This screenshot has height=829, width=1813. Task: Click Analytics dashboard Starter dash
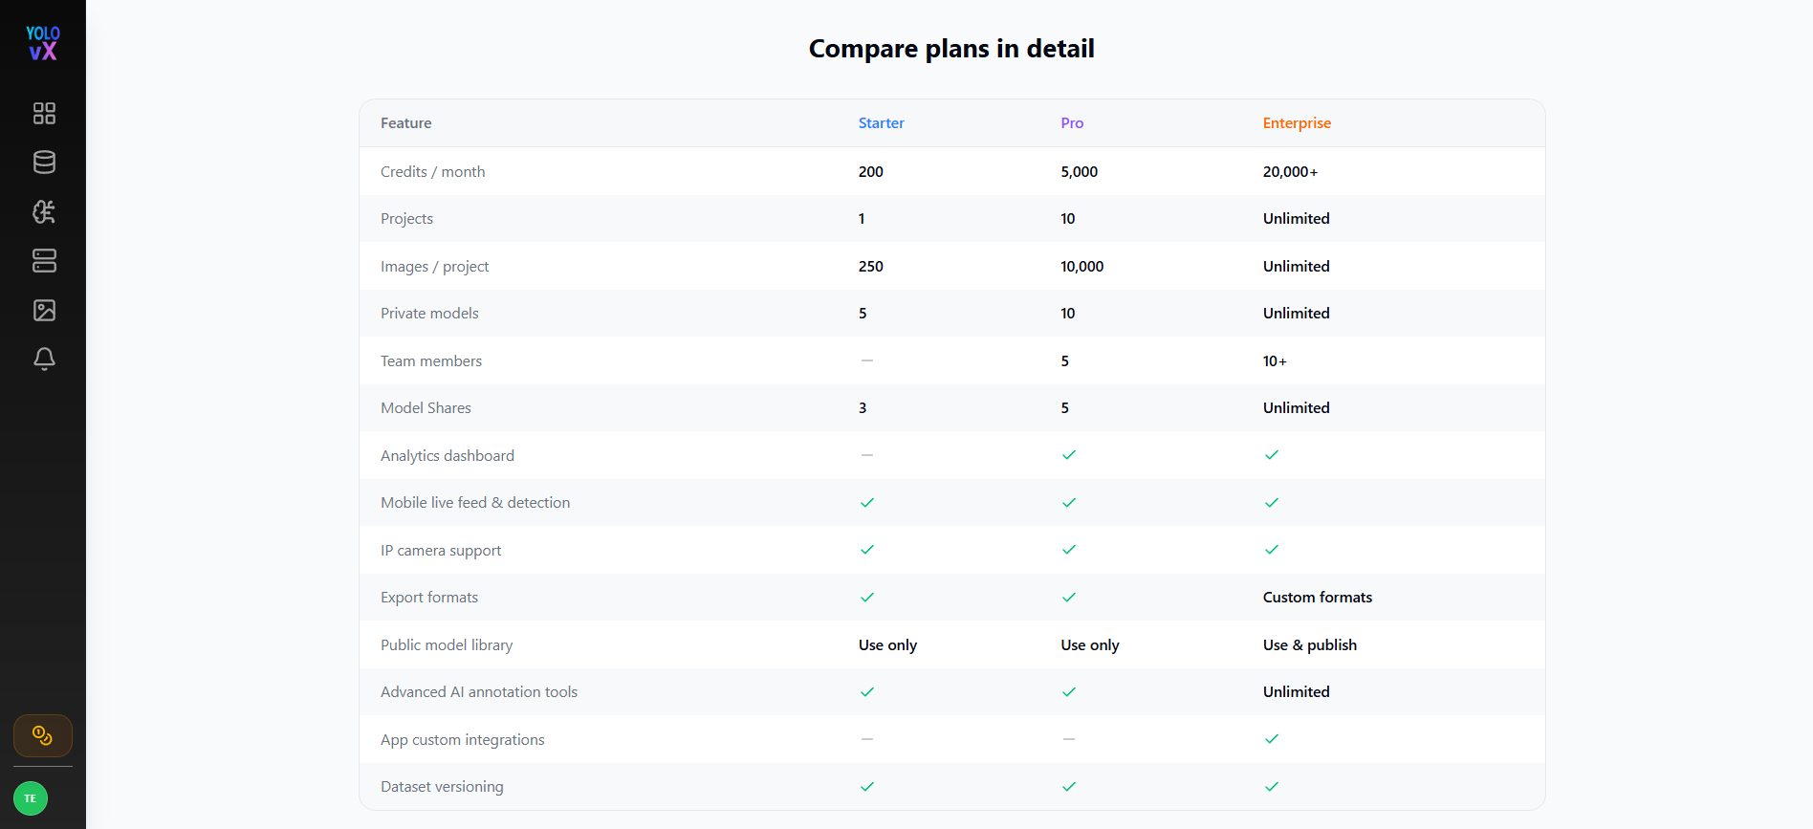point(867,455)
